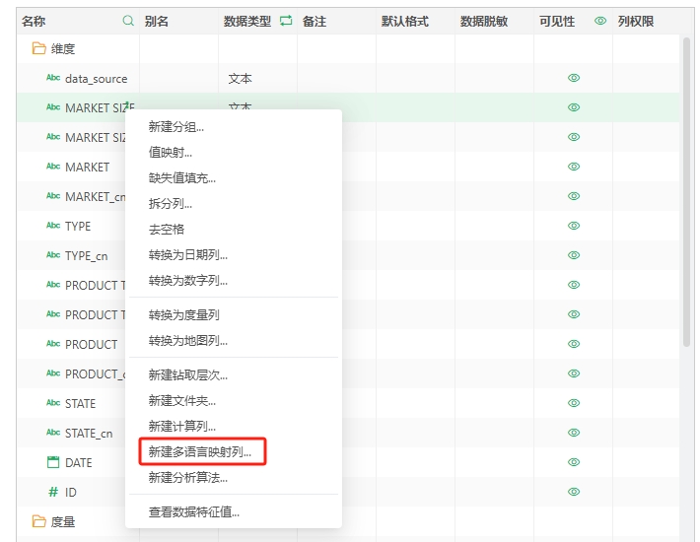This screenshot has width=700, height=542.
Task: Click 查看数据特征值... option
Action: 194,511
